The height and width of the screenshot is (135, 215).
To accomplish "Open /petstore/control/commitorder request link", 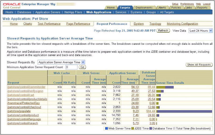I will click(26, 87).
